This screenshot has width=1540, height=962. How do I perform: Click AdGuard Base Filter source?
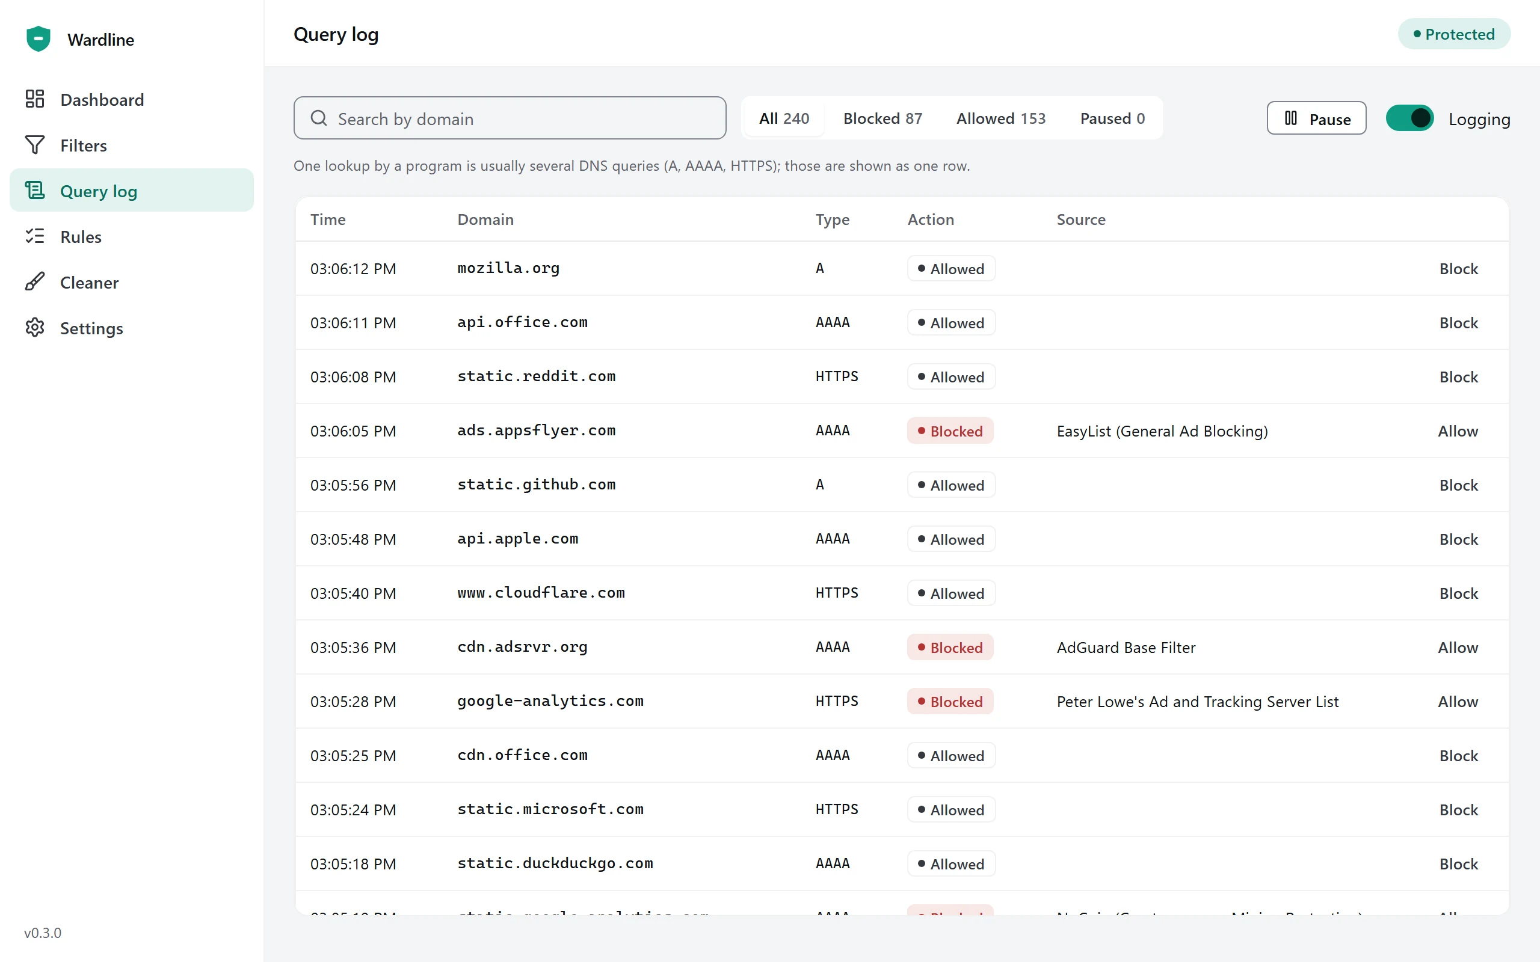click(x=1126, y=647)
